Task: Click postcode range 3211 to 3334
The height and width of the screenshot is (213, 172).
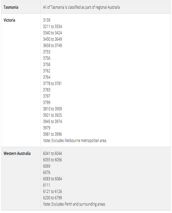Action: pos(52,26)
